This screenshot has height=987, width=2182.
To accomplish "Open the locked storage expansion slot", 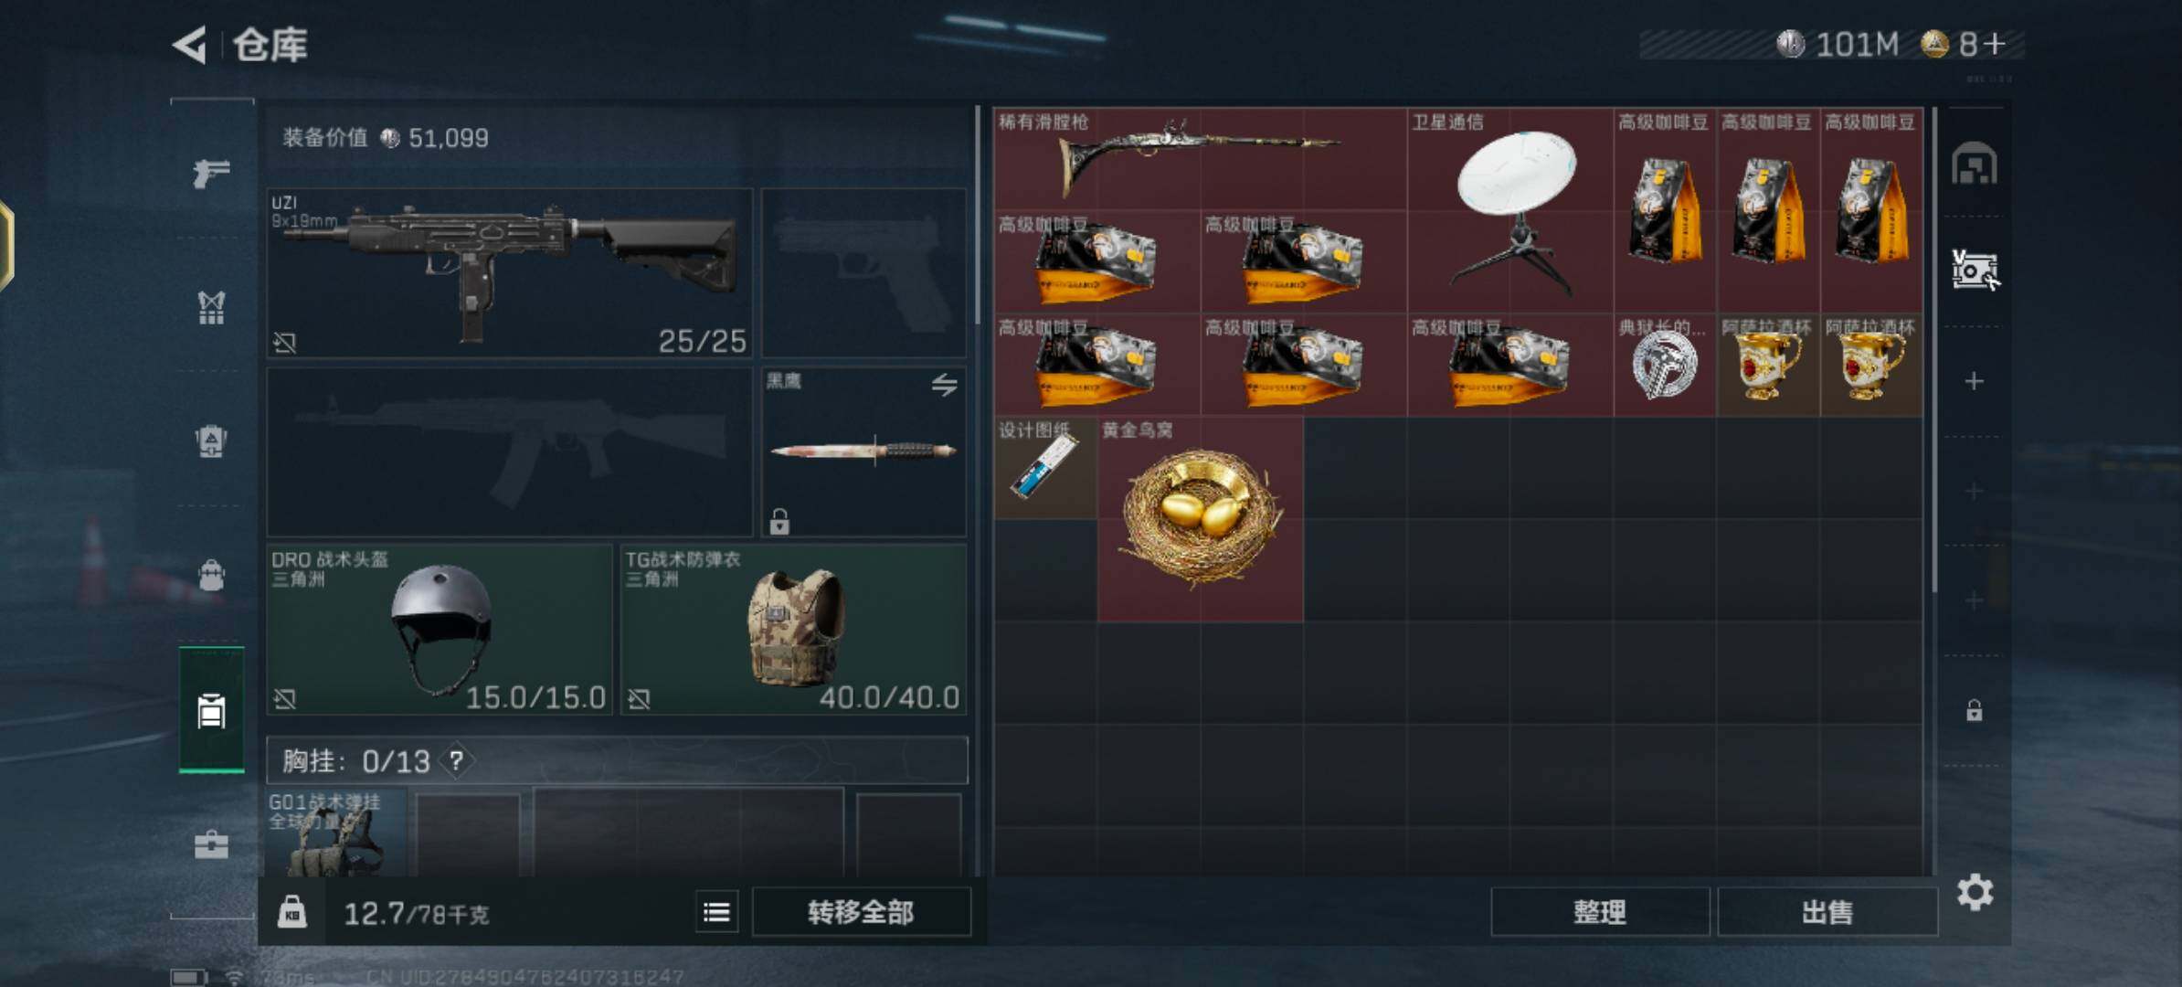I will tap(1974, 710).
